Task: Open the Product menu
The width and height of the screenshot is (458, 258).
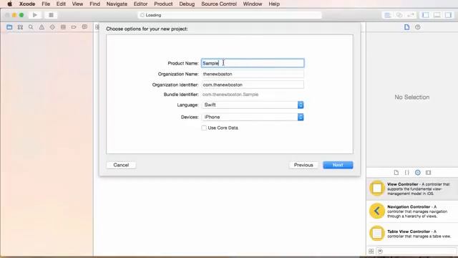Action: (x=163, y=4)
